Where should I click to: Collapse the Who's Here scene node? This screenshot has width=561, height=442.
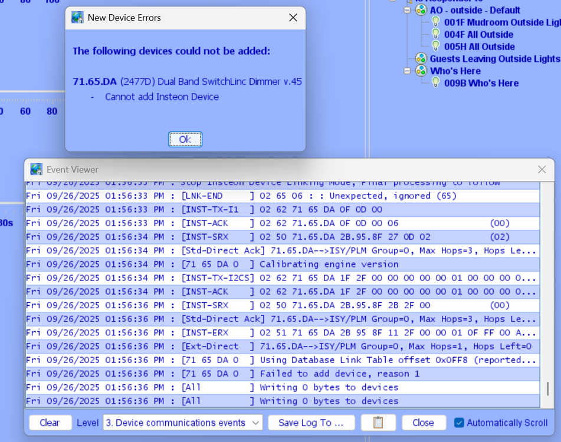pos(407,71)
